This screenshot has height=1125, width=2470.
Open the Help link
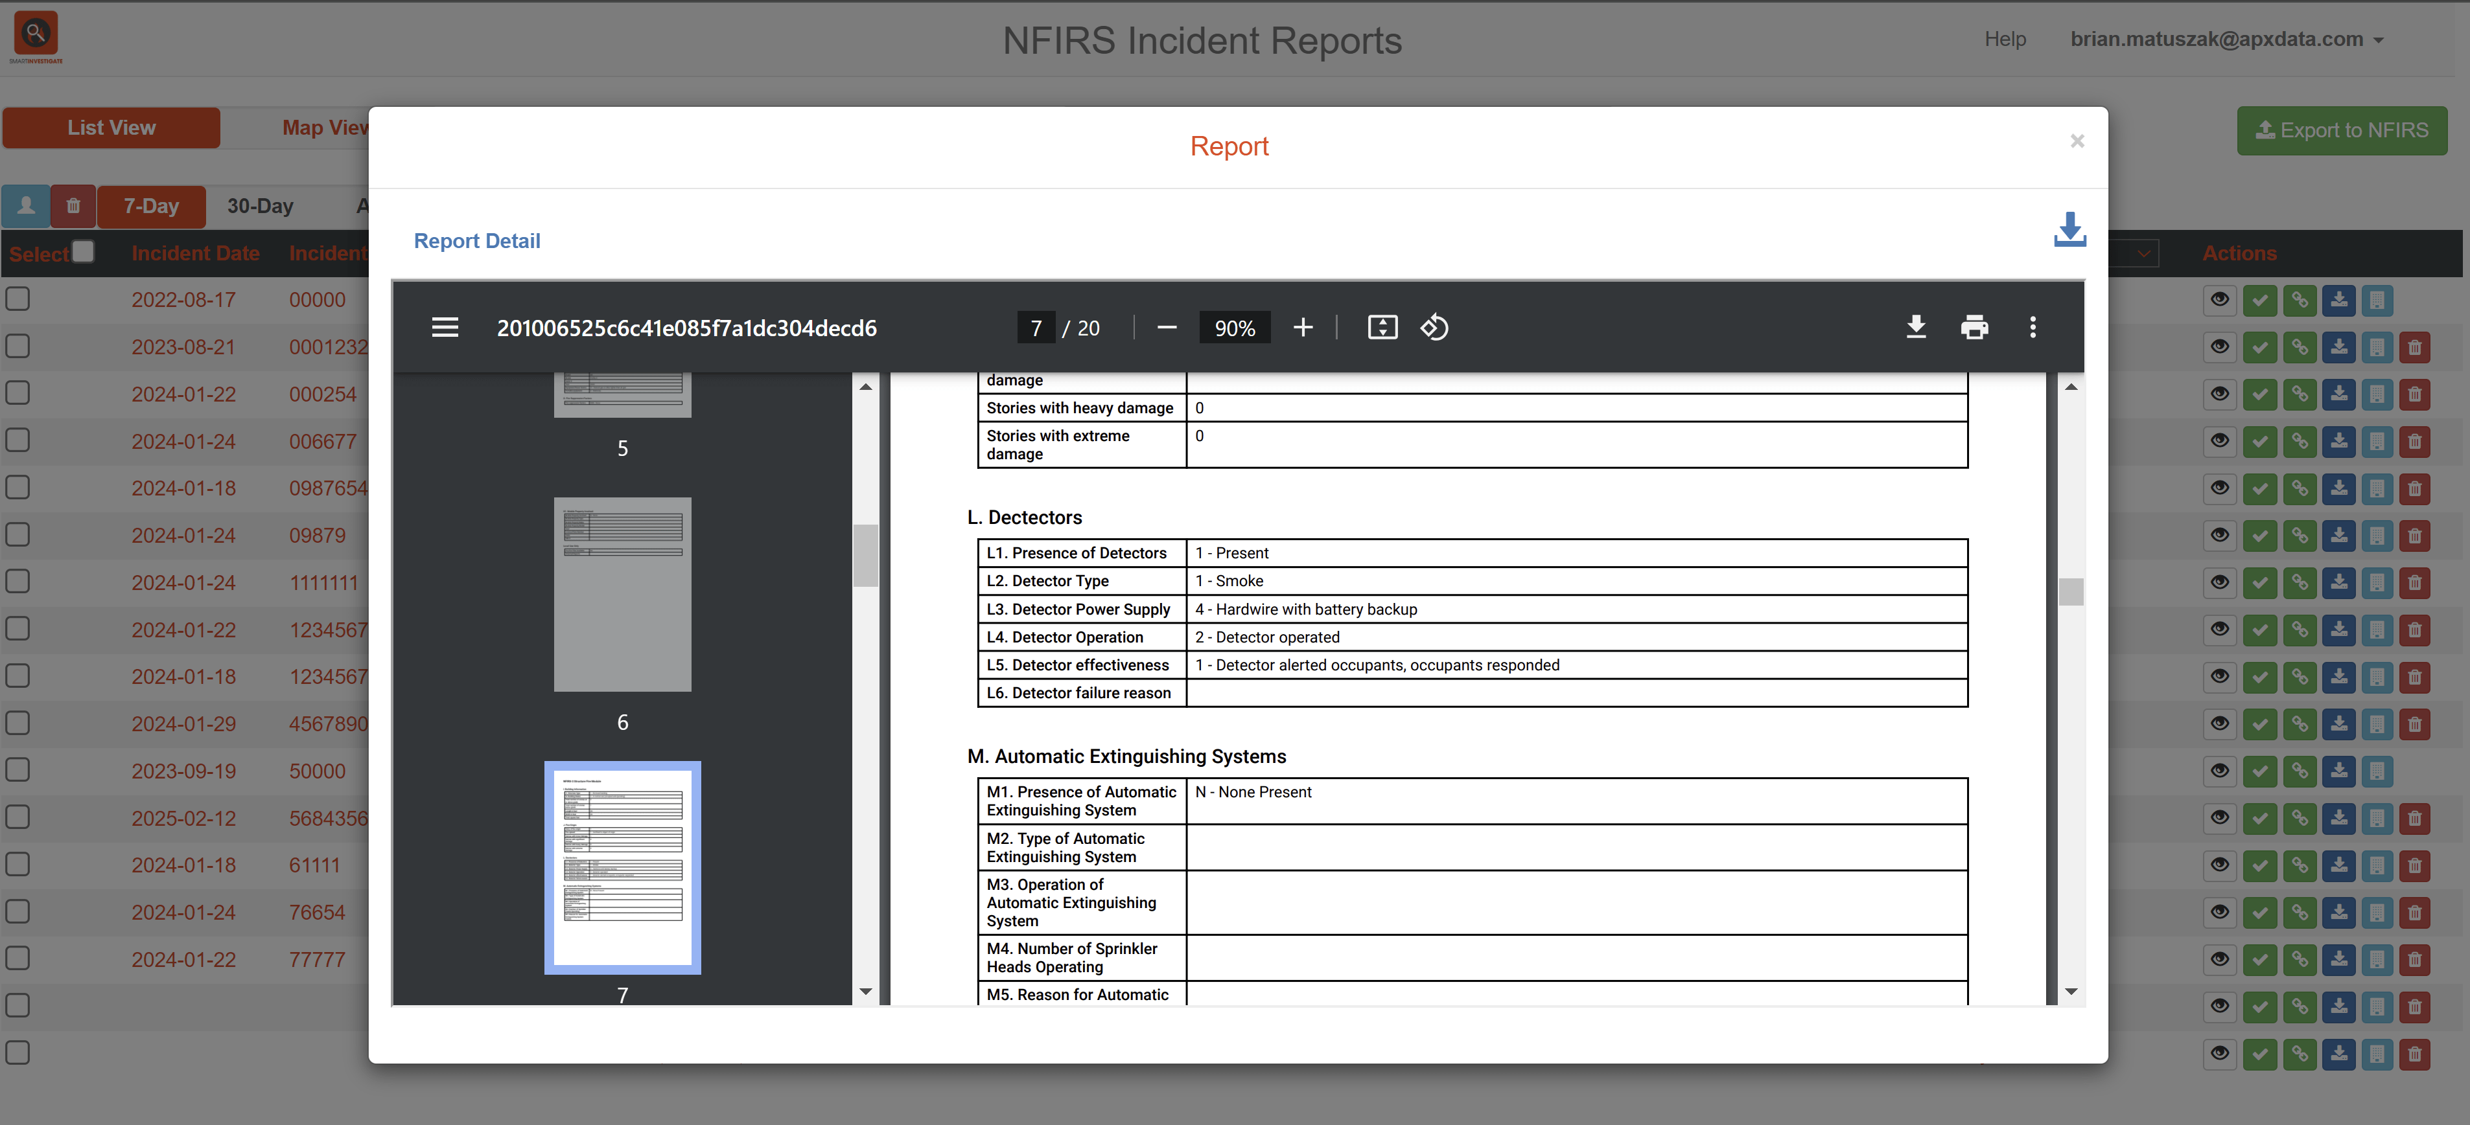pos(2004,40)
